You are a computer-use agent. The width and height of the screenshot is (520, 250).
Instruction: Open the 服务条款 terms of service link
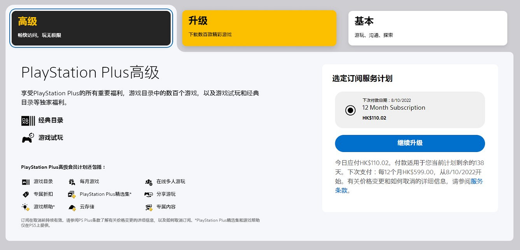476,182
